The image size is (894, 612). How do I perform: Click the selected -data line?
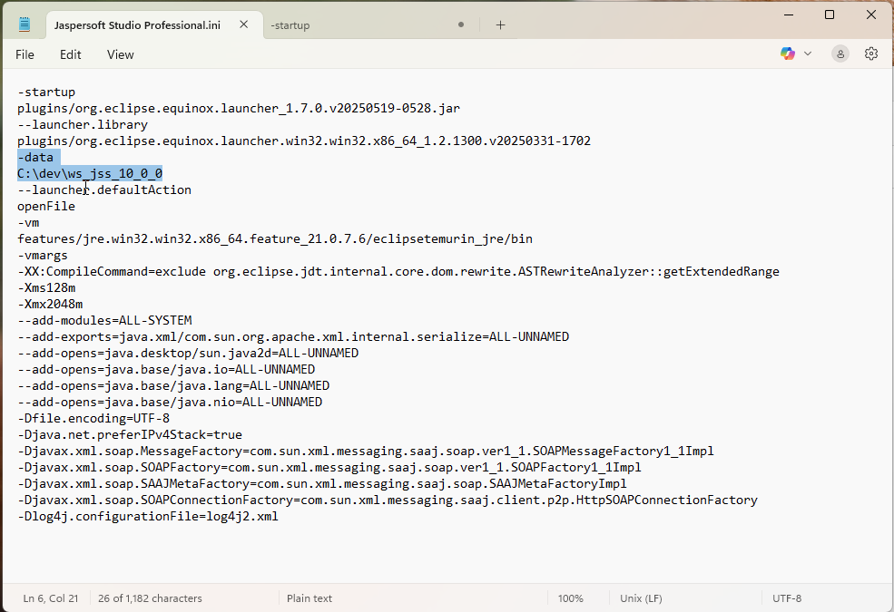(35, 157)
